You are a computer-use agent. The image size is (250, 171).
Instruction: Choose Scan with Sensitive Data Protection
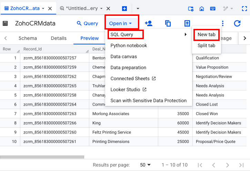tap(148, 100)
